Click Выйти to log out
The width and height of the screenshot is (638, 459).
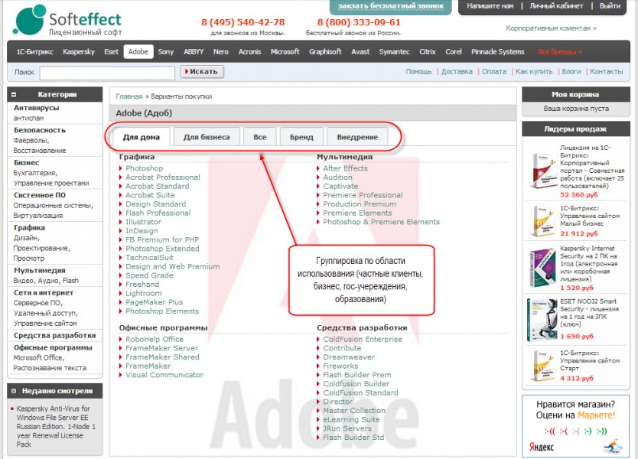coord(610,6)
